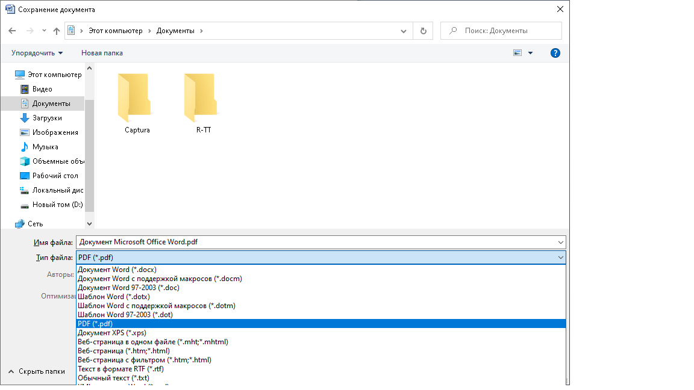Refresh the Документы folder view
Image resolution: width=694 pixels, height=390 pixels.
[x=423, y=31]
